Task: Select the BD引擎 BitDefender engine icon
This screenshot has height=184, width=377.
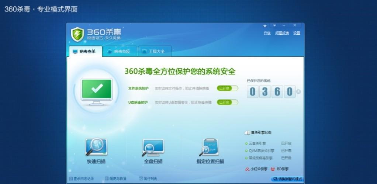Action: [x=273, y=169]
